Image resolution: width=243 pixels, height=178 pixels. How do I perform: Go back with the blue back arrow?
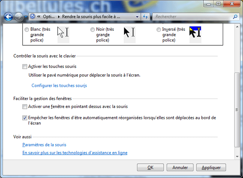click(x=8, y=17)
